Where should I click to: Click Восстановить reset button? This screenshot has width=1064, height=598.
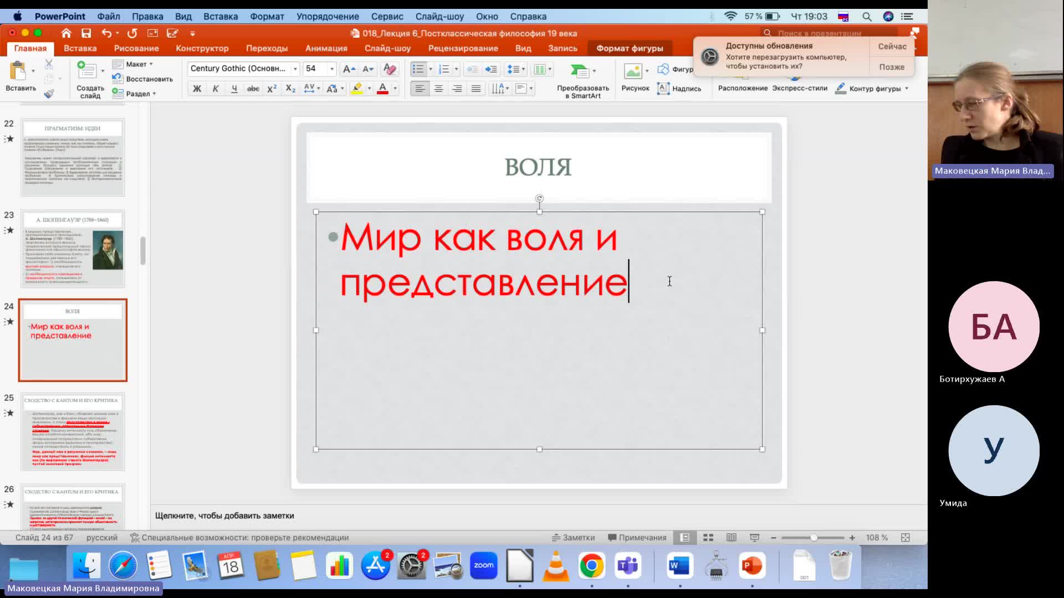click(x=143, y=79)
